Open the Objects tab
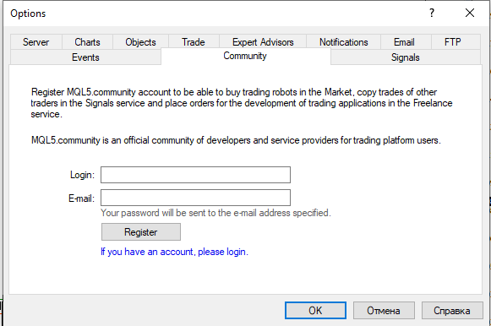 pyautogui.click(x=140, y=42)
